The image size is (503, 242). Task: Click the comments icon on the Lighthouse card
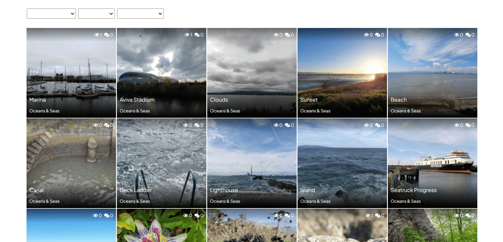(x=287, y=125)
